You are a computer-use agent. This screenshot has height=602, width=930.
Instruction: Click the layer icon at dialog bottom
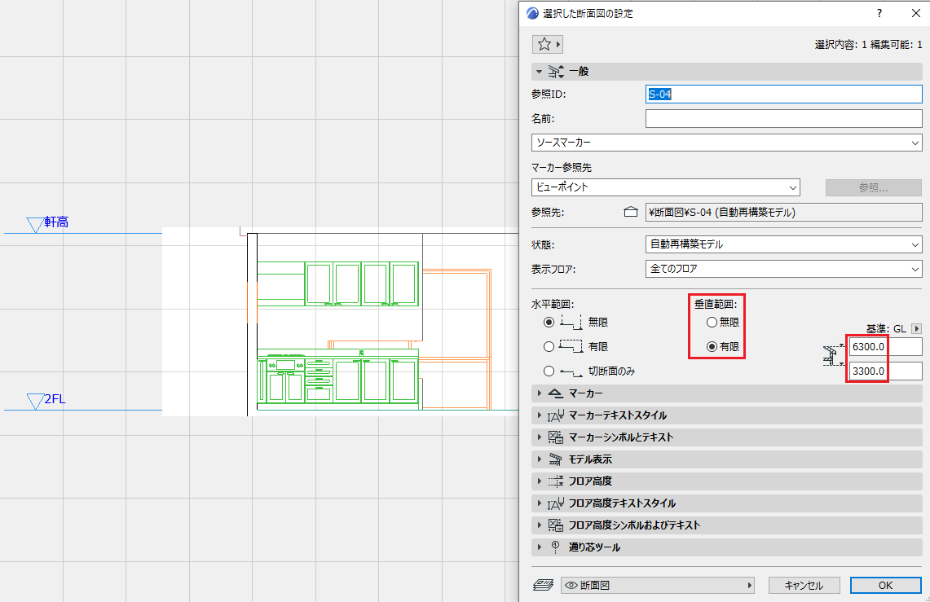(544, 586)
